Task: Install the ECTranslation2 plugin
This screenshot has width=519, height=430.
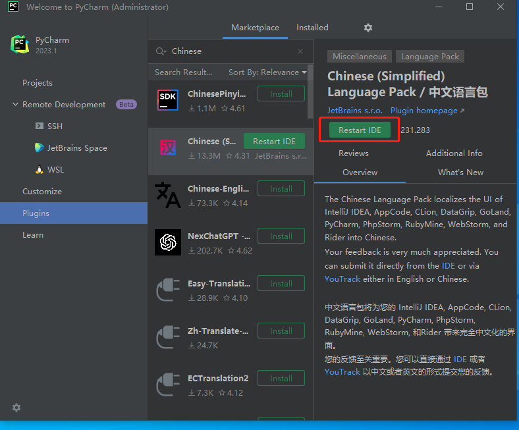Action: tap(281, 378)
